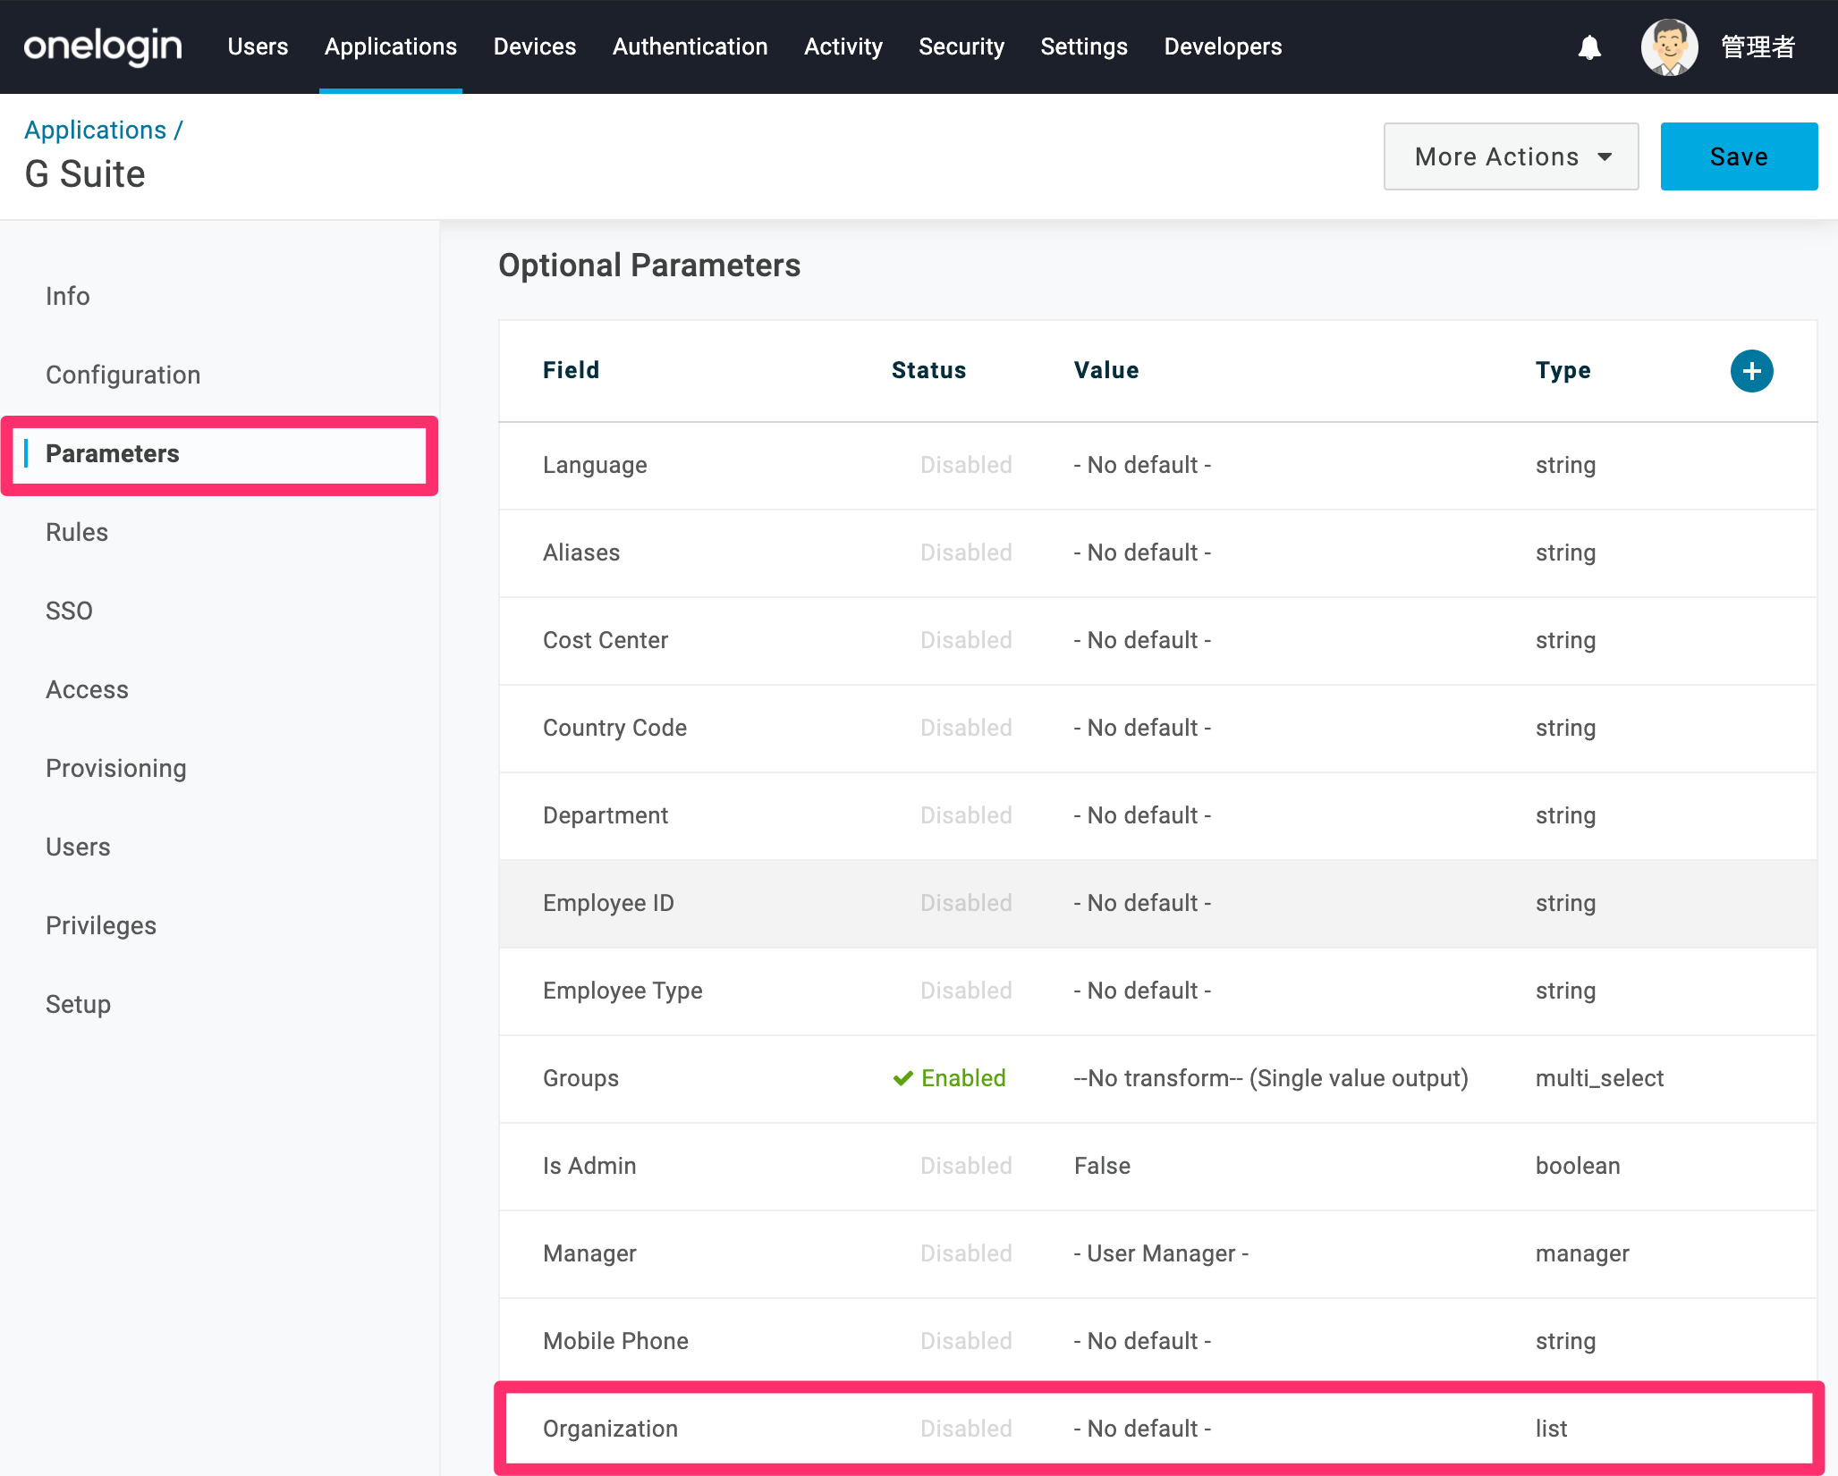This screenshot has height=1476, width=1838.
Task: Open the Security top menu
Action: [961, 46]
